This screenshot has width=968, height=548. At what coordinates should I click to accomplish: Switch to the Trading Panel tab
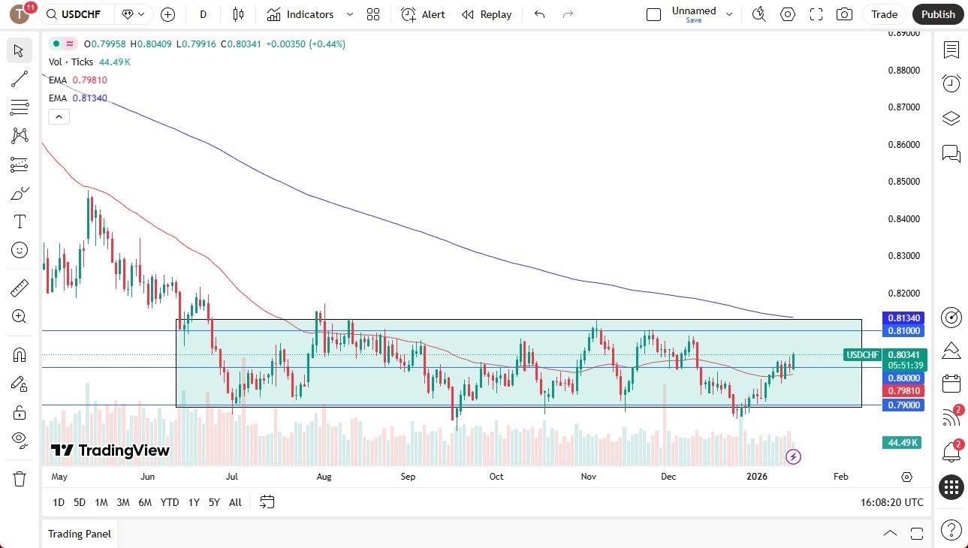coord(79,534)
